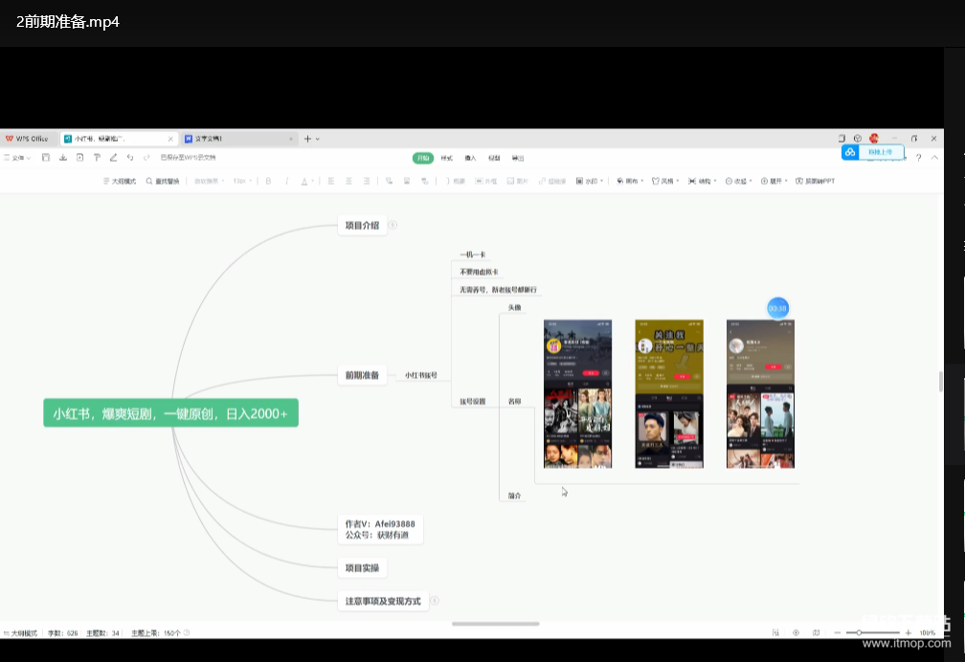
Task: Open a new tab with plus button
Action: click(x=307, y=139)
